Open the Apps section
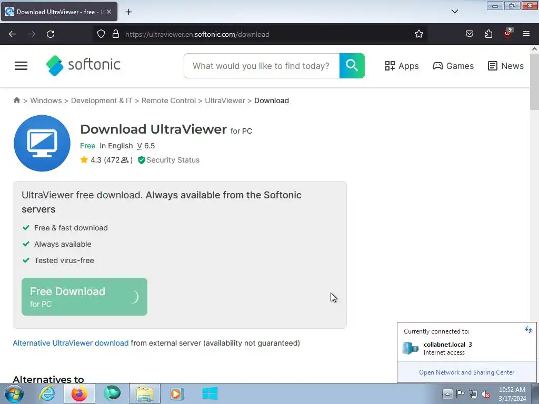The width and height of the screenshot is (539, 404). click(402, 66)
